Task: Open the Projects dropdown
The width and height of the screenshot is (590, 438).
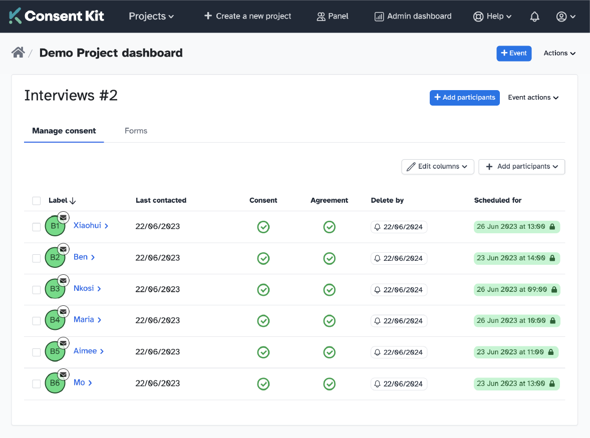Action: [x=151, y=16]
